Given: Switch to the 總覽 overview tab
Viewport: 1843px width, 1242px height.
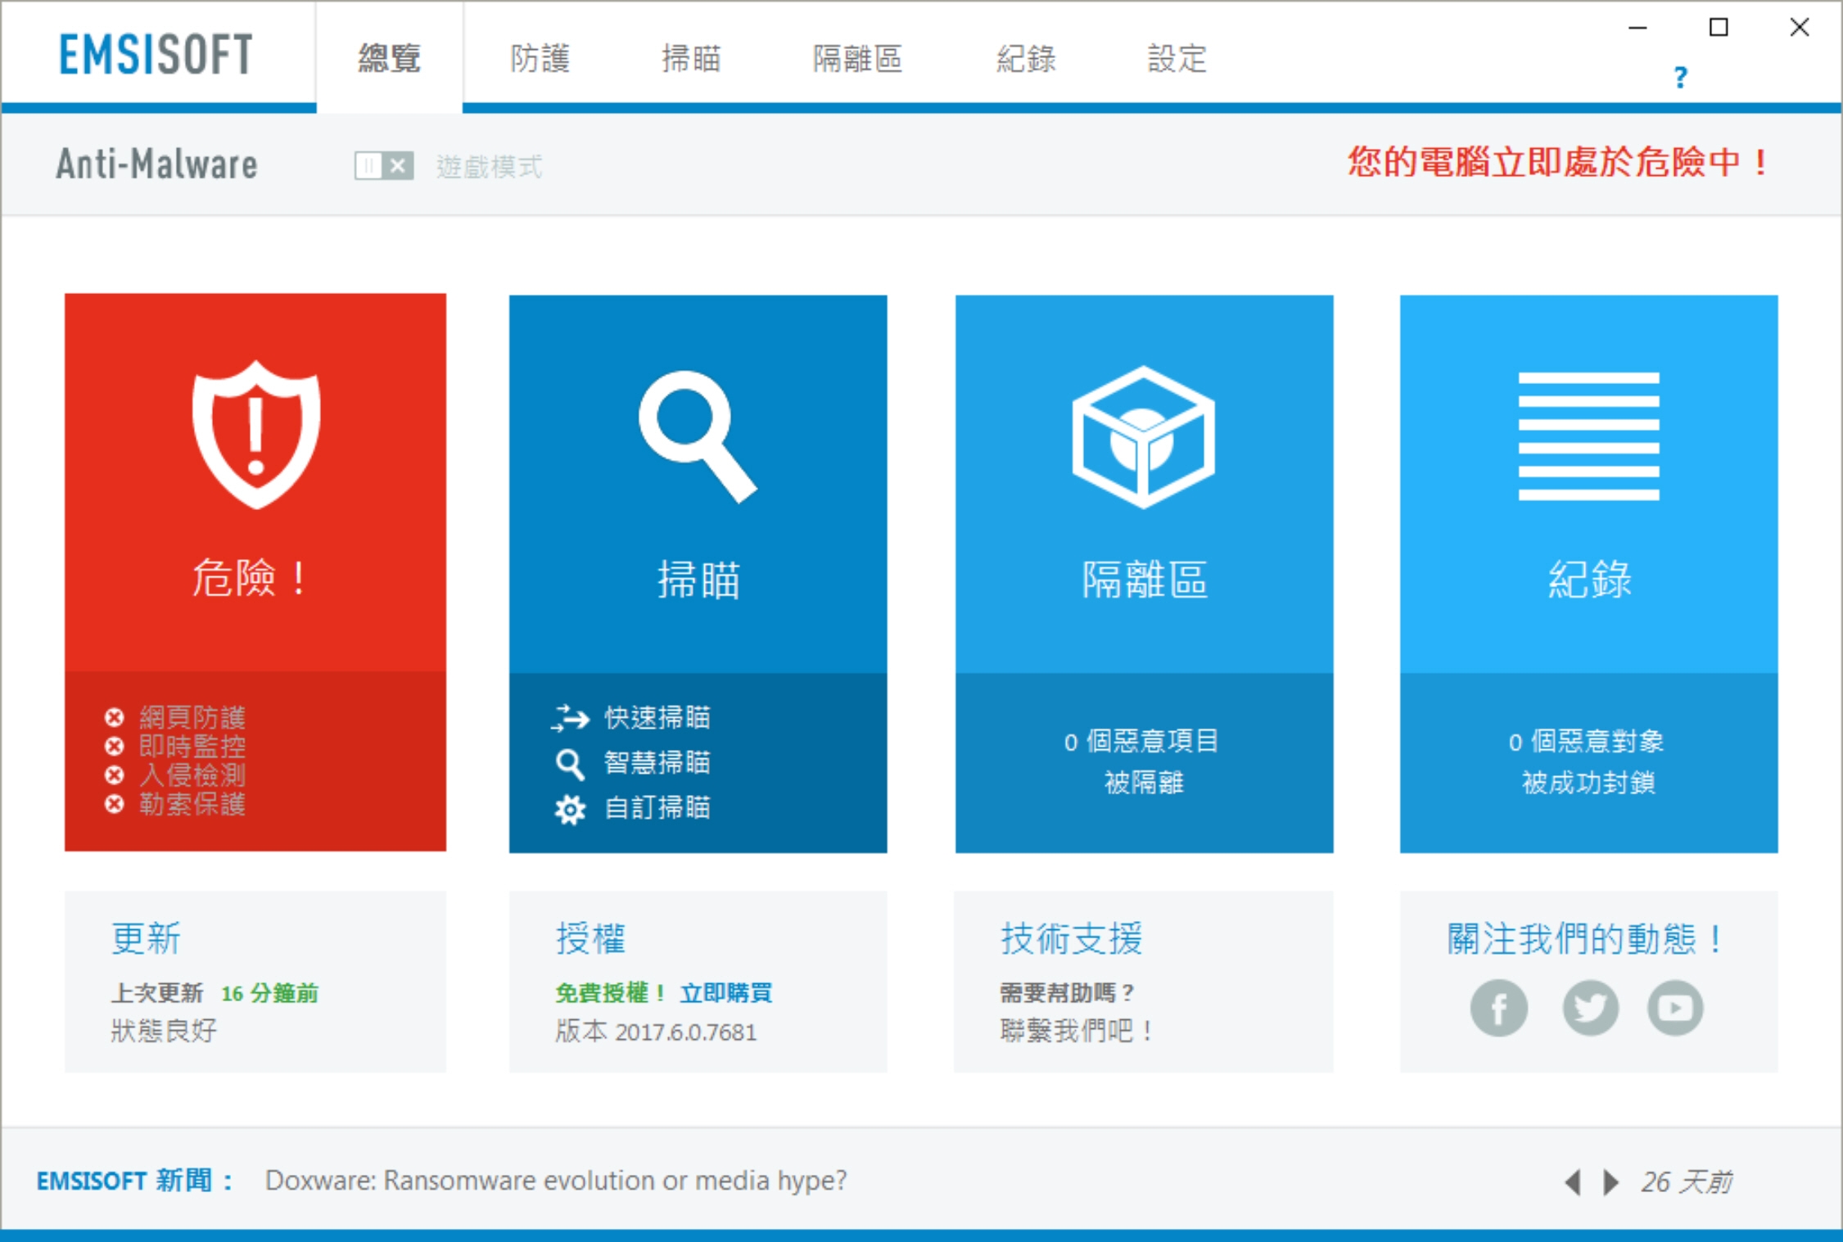Looking at the screenshot, I should [x=390, y=58].
